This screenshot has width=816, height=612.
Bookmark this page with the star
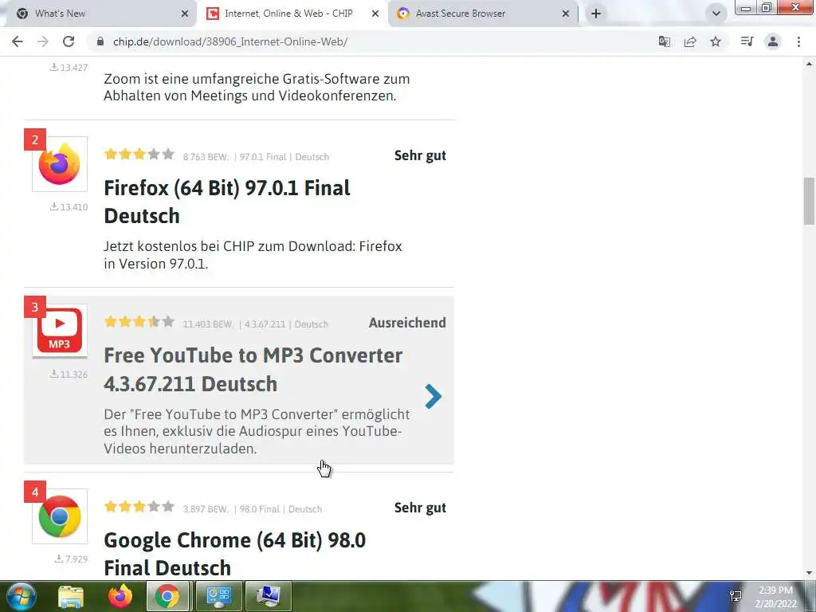tap(716, 41)
